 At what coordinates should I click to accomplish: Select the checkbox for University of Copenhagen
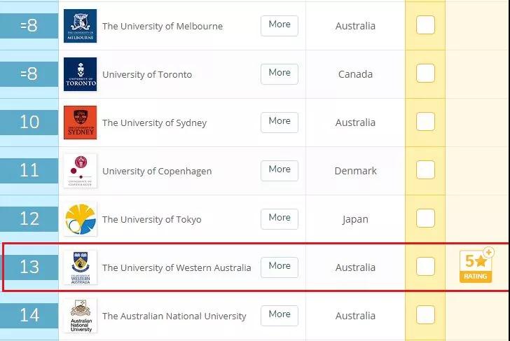(x=425, y=169)
